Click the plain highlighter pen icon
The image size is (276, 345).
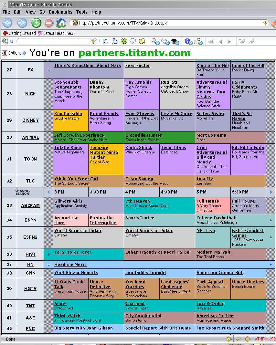[251, 41]
